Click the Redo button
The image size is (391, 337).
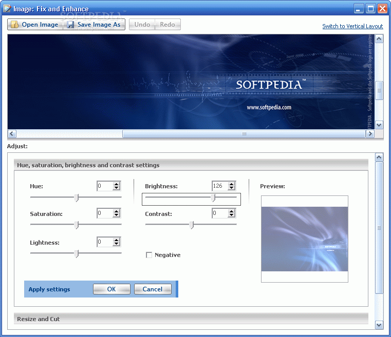(167, 25)
